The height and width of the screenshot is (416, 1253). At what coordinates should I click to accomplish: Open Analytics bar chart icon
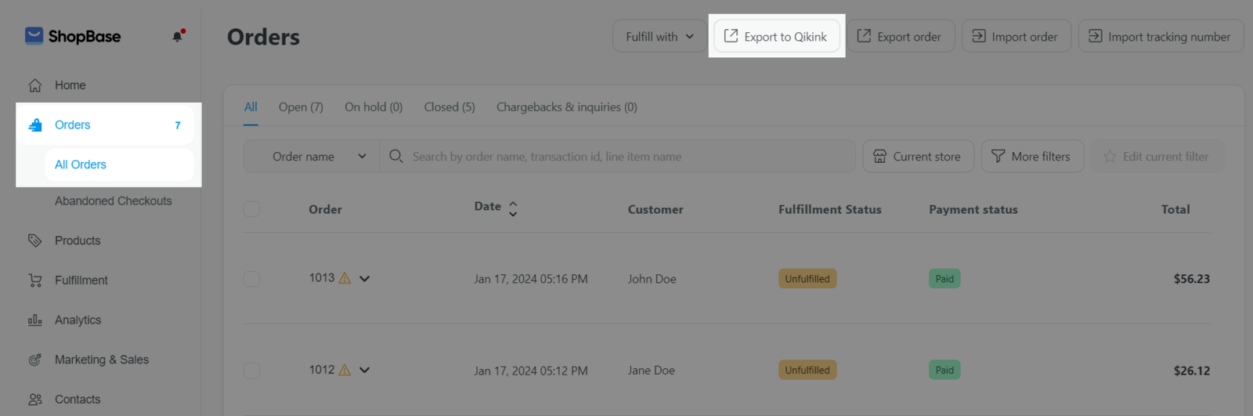pos(35,320)
